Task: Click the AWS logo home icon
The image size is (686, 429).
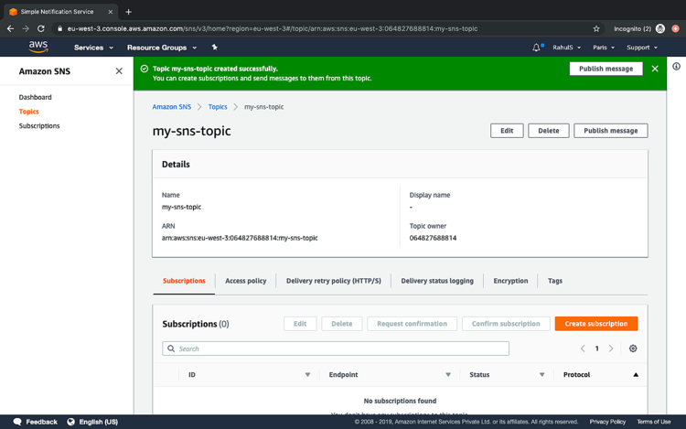Action: [x=38, y=47]
